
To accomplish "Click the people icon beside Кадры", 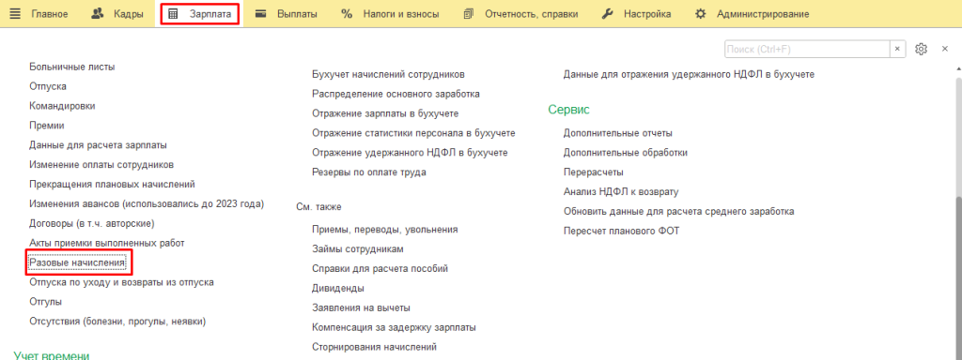I will pos(98,13).
